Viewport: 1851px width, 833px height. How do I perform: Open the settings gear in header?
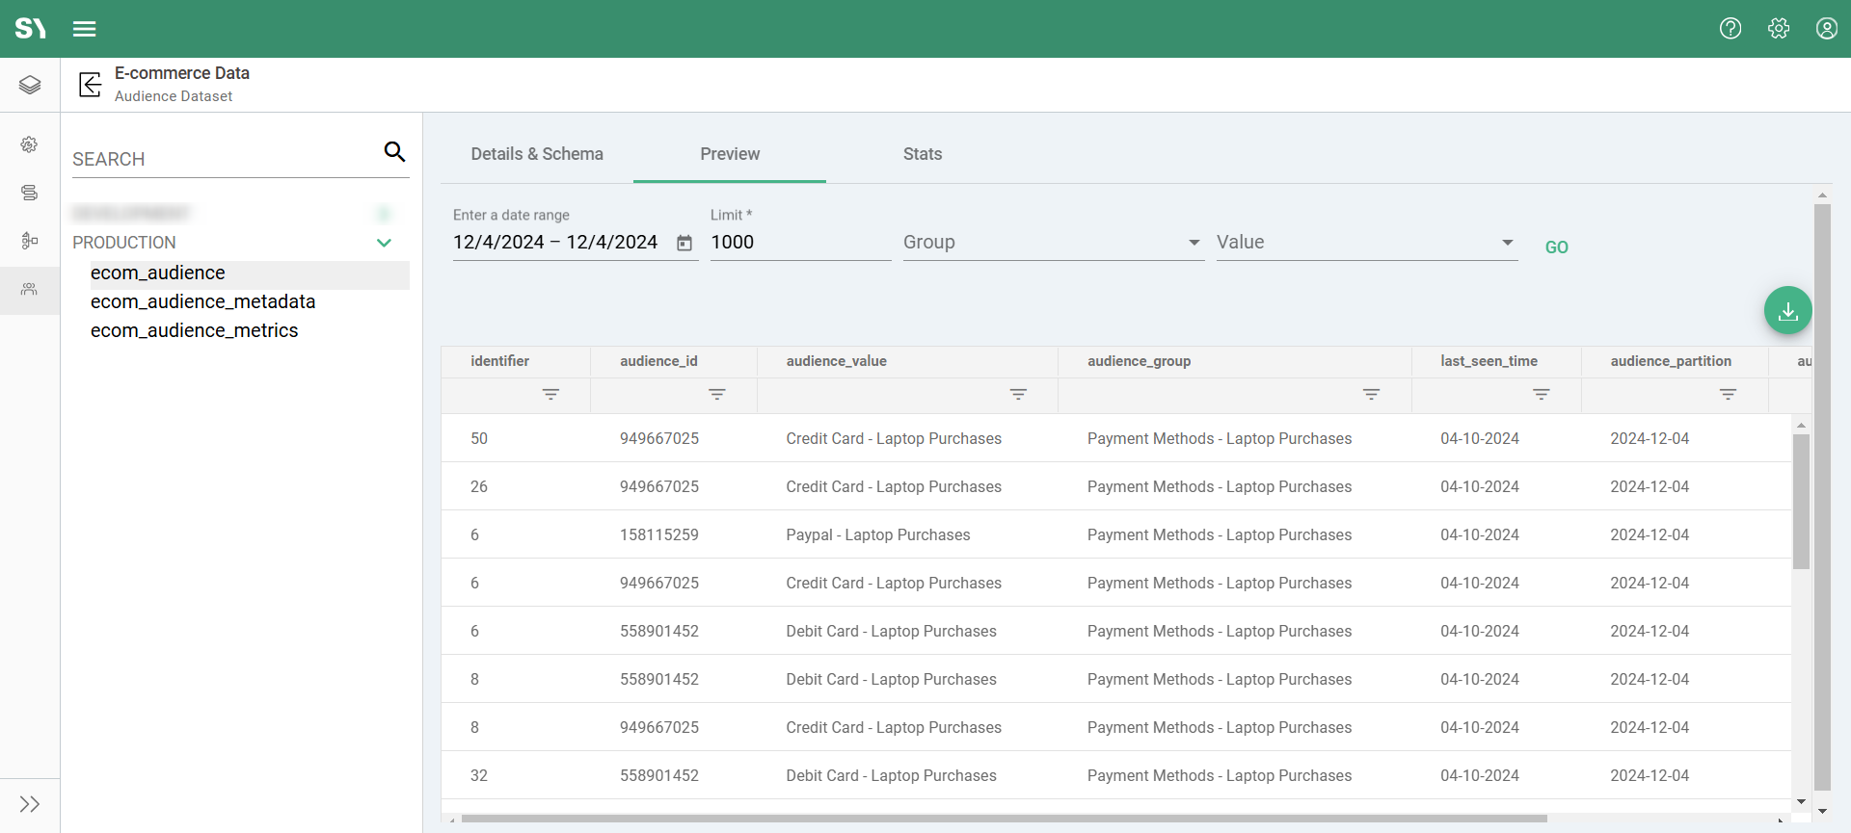point(1779,29)
